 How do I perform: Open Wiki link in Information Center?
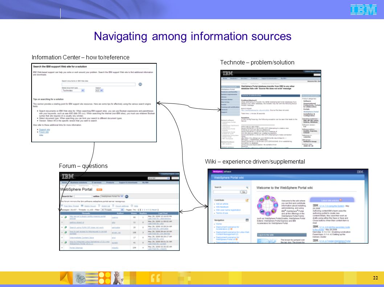[41, 135]
